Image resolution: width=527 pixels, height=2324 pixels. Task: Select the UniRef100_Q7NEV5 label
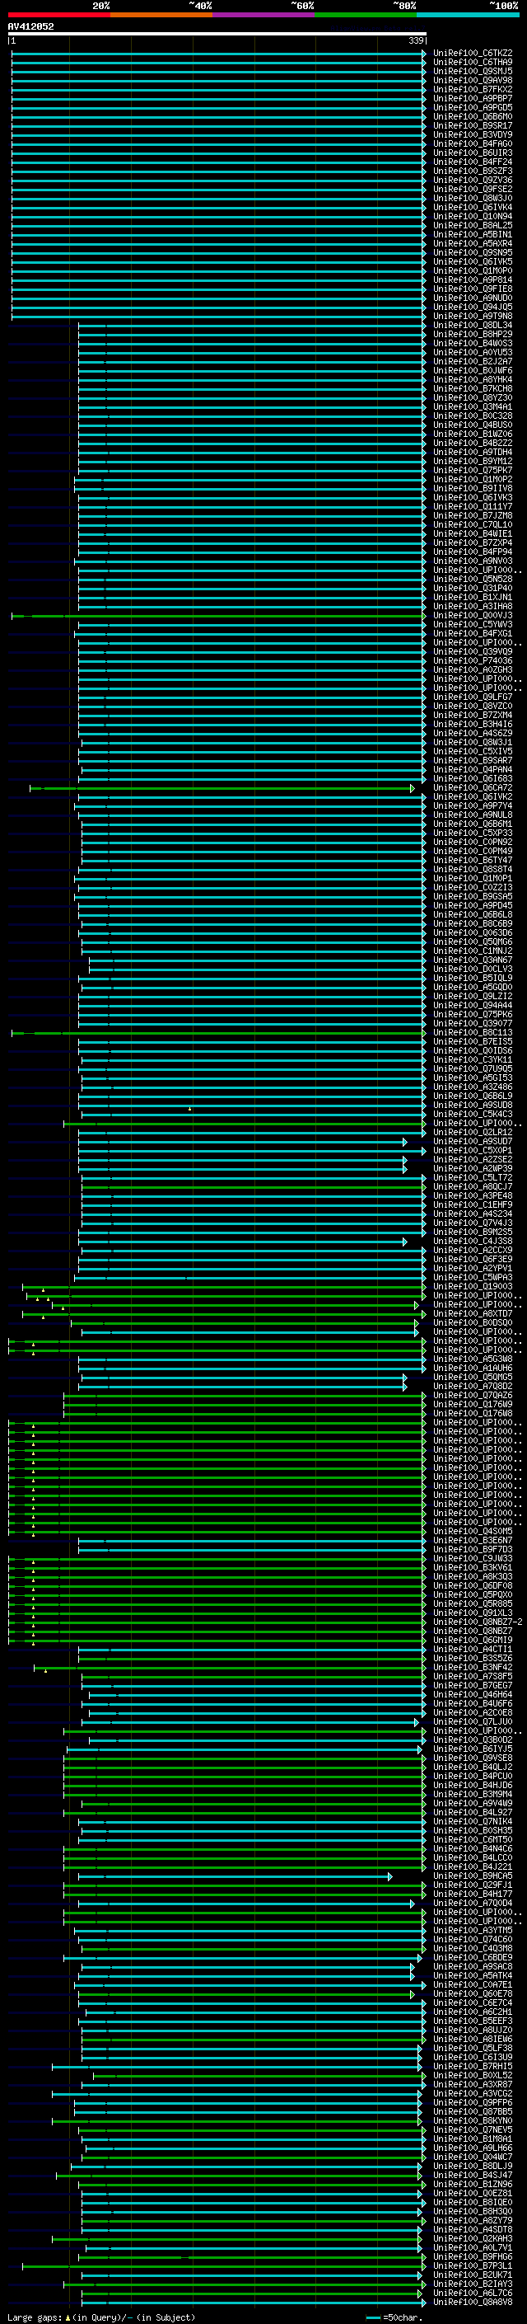click(x=473, y=2130)
